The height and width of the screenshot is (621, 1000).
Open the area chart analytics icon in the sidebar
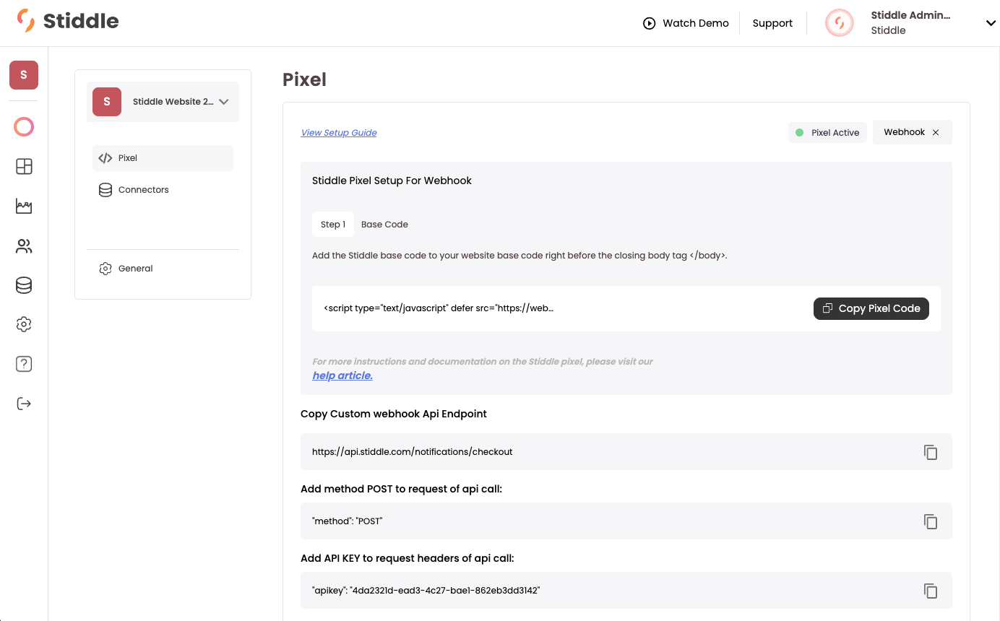tap(24, 207)
